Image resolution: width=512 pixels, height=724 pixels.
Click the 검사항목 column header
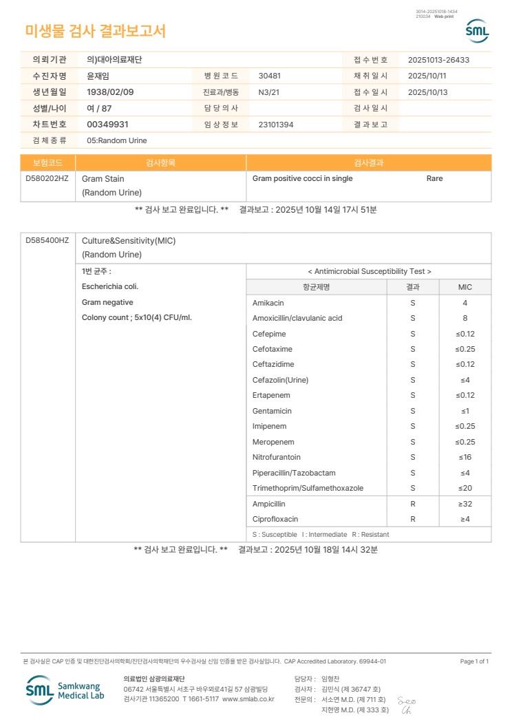click(x=160, y=162)
